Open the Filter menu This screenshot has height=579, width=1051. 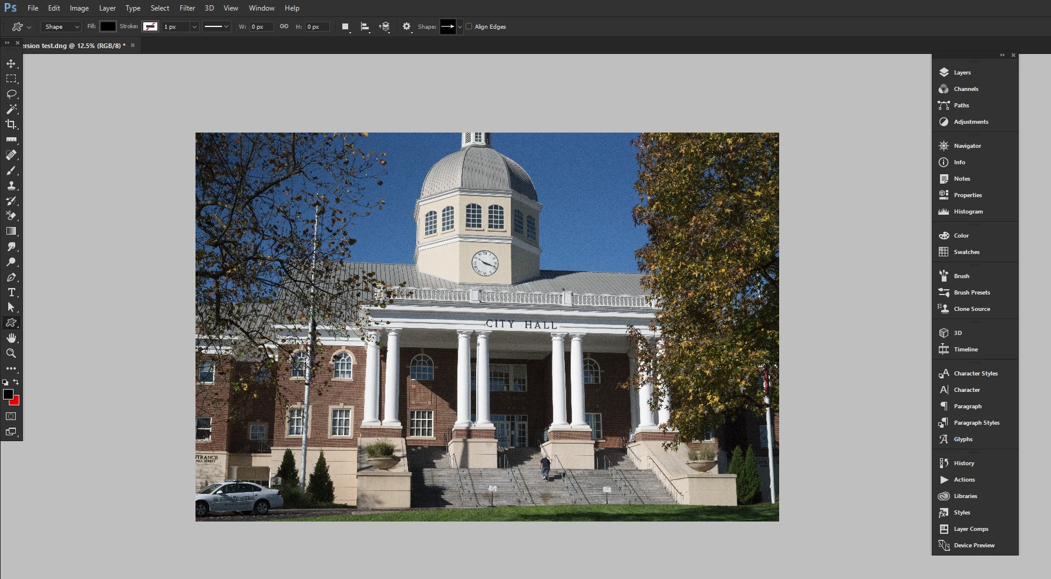(x=187, y=8)
